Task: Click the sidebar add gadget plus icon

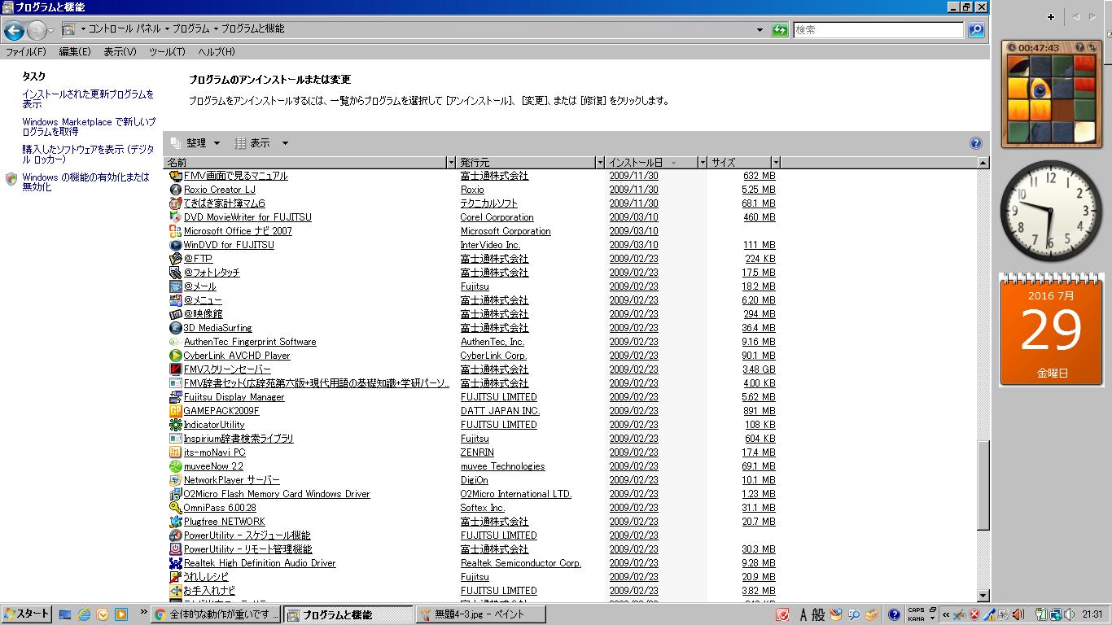Action: [1051, 17]
